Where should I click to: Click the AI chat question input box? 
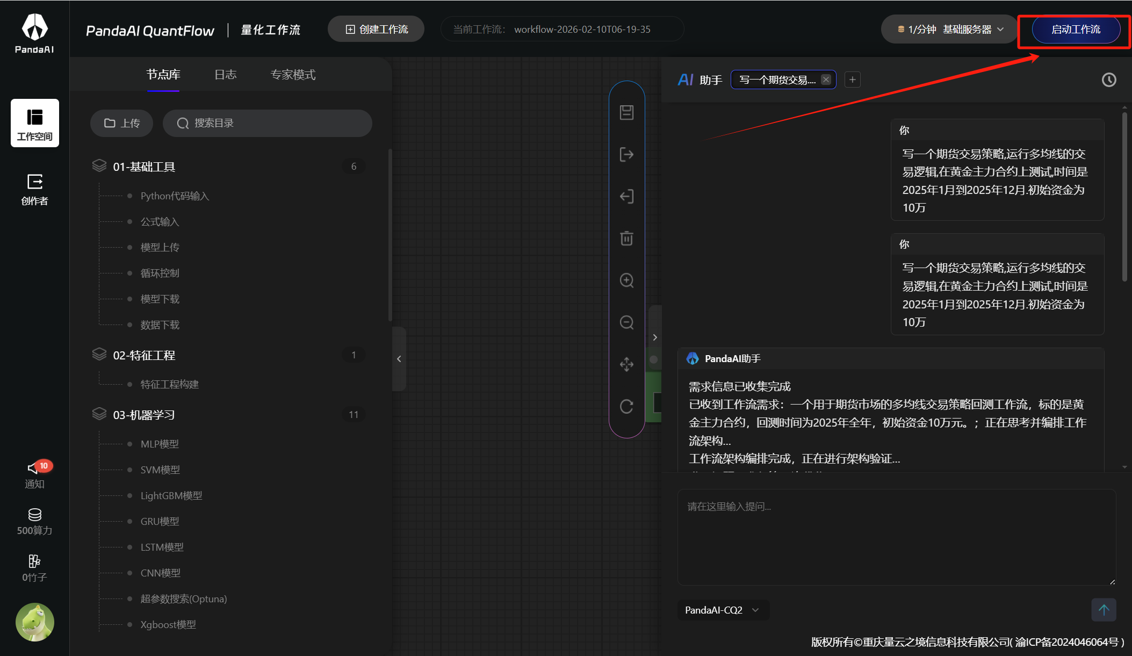897,537
